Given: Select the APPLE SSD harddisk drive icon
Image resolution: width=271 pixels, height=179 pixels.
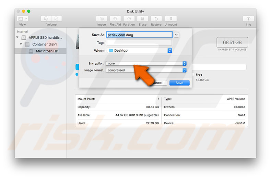Looking at the screenshot, I should pyautogui.click(x=24, y=37).
